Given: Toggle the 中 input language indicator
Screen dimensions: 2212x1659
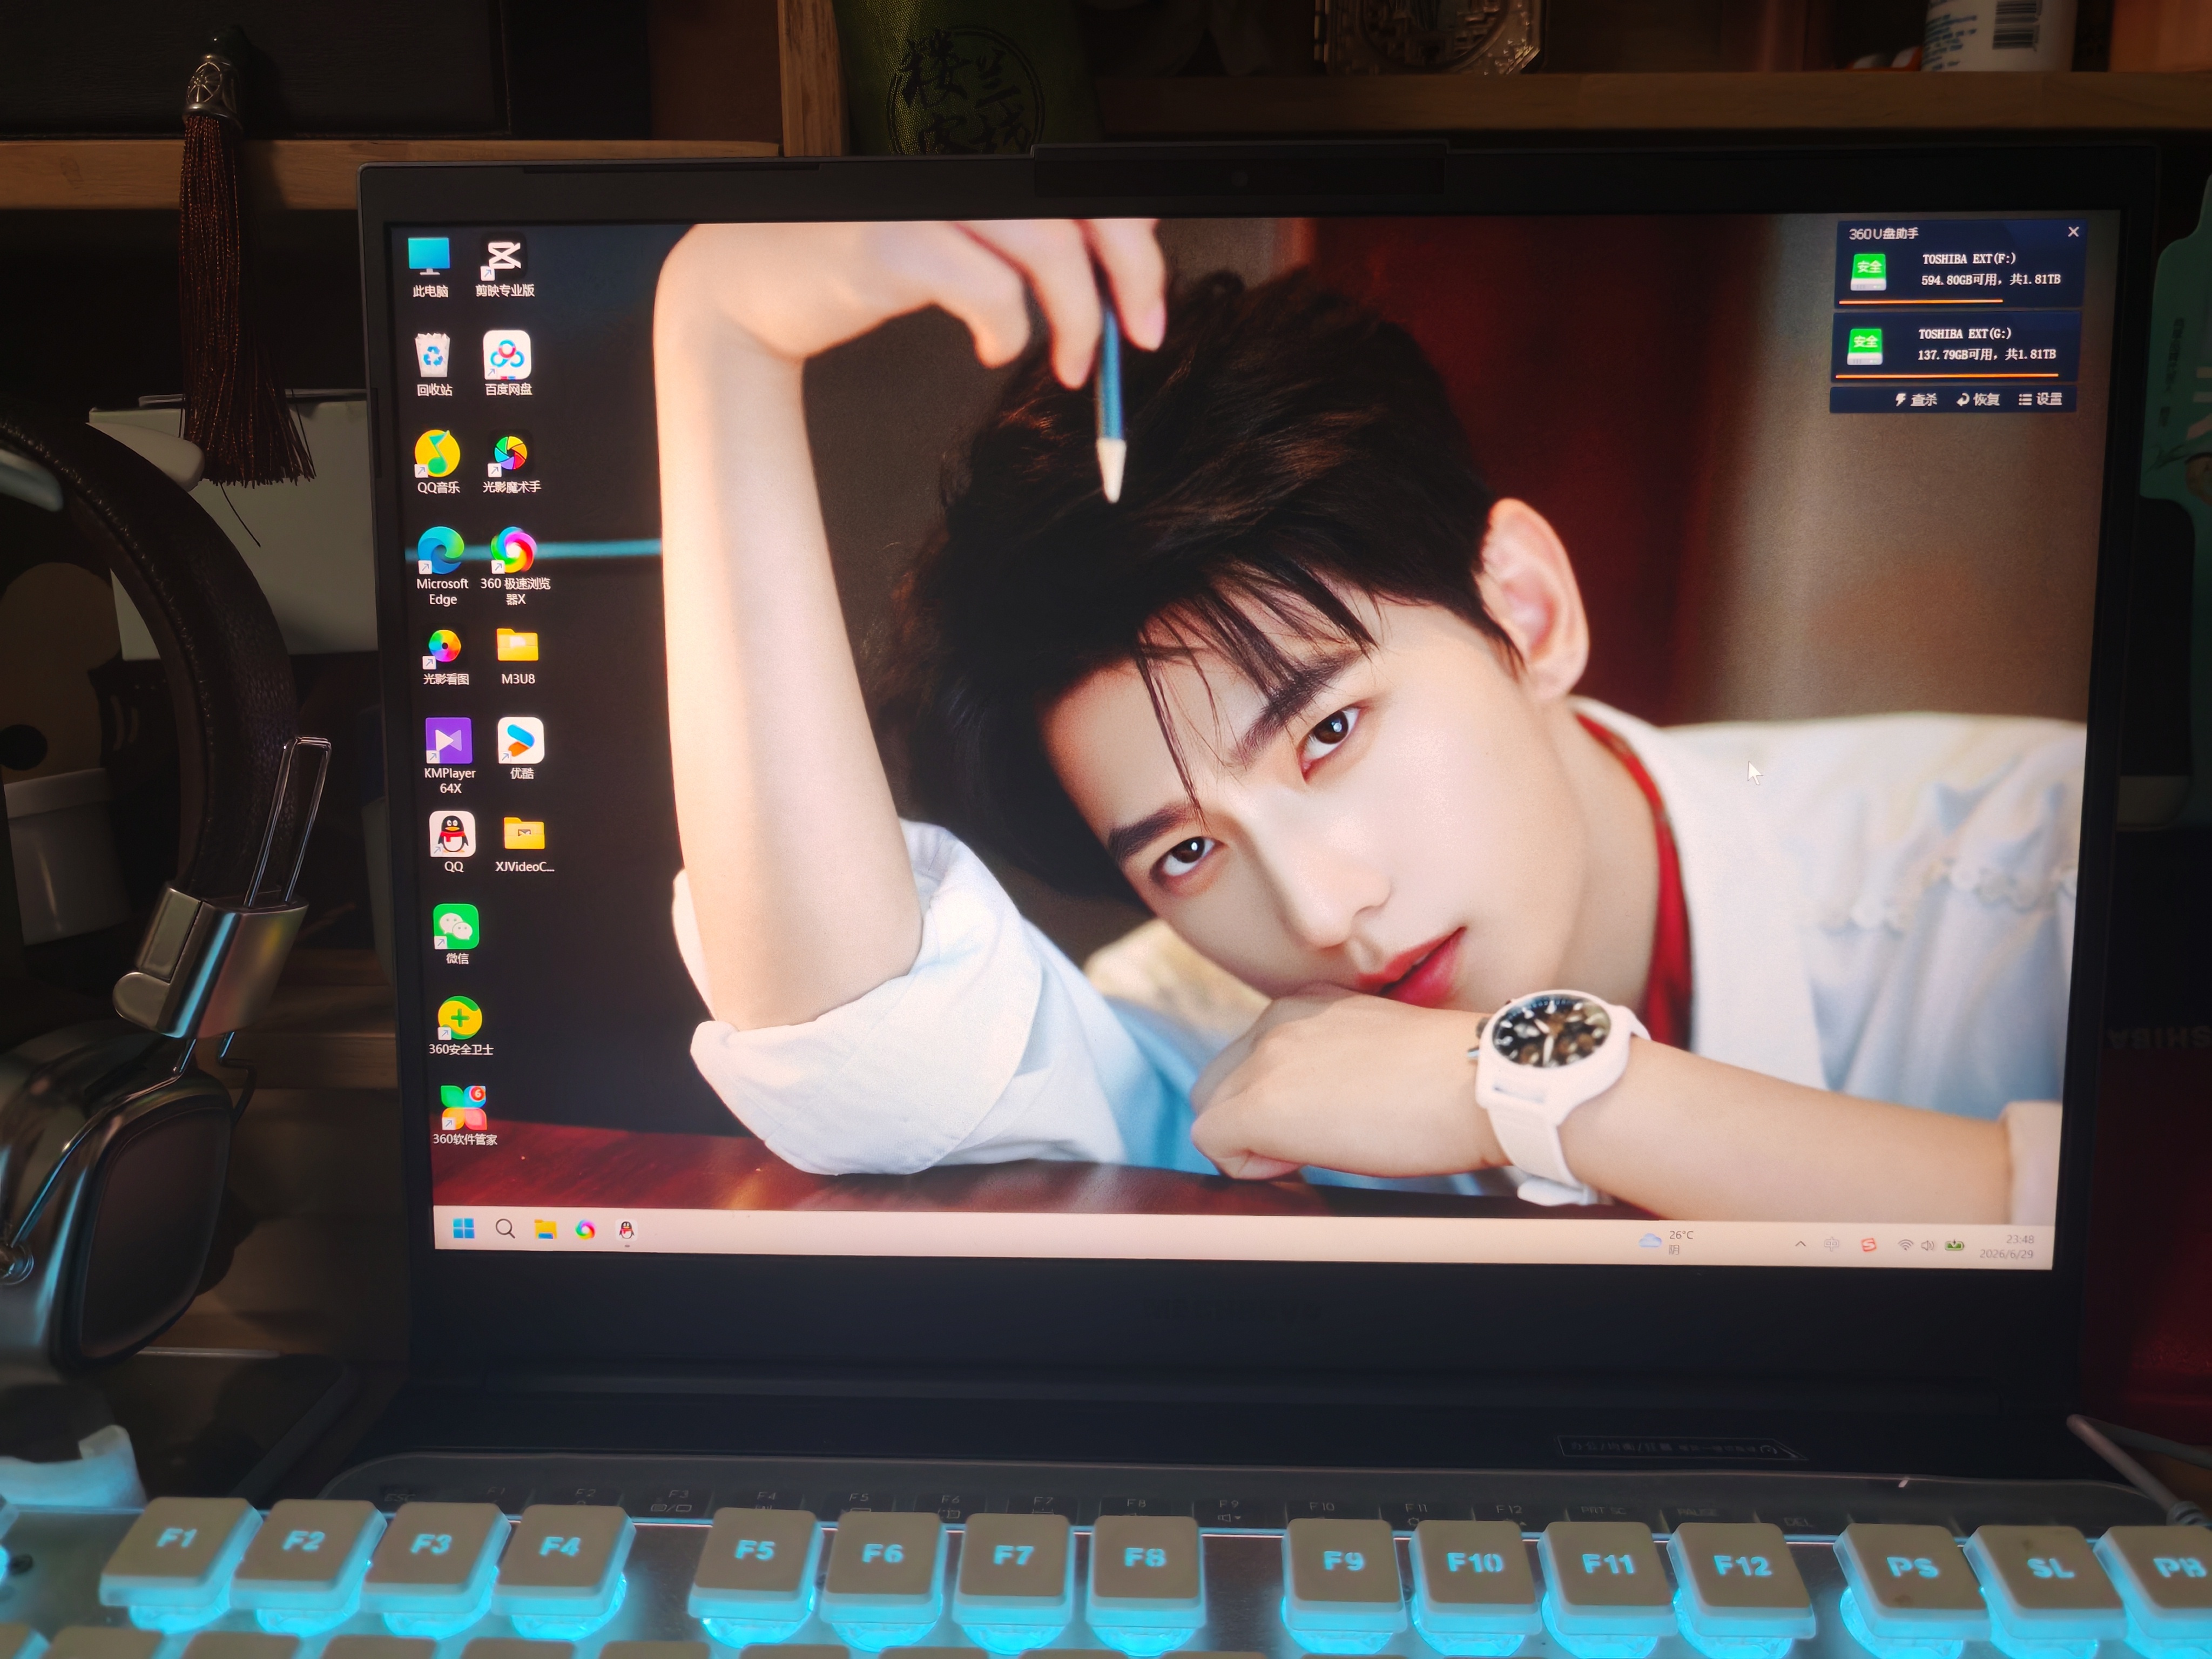Looking at the screenshot, I should (x=1831, y=1244).
